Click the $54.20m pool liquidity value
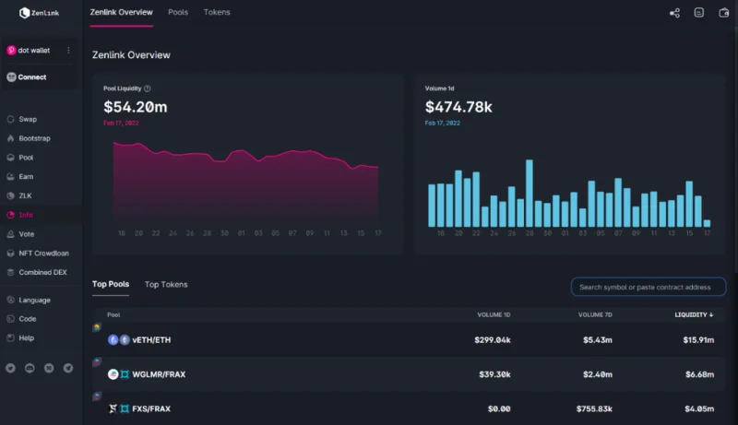This screenshot has height=425, width=738. pyautogui.click(x=136, y=107)
